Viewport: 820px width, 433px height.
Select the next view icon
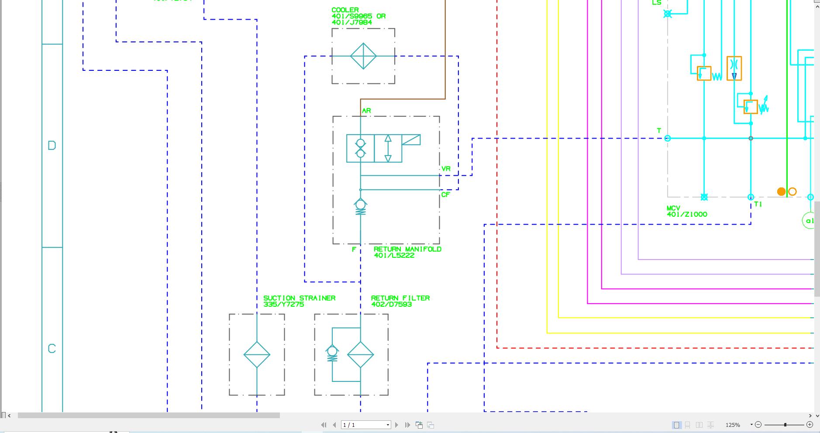(430, 425)
